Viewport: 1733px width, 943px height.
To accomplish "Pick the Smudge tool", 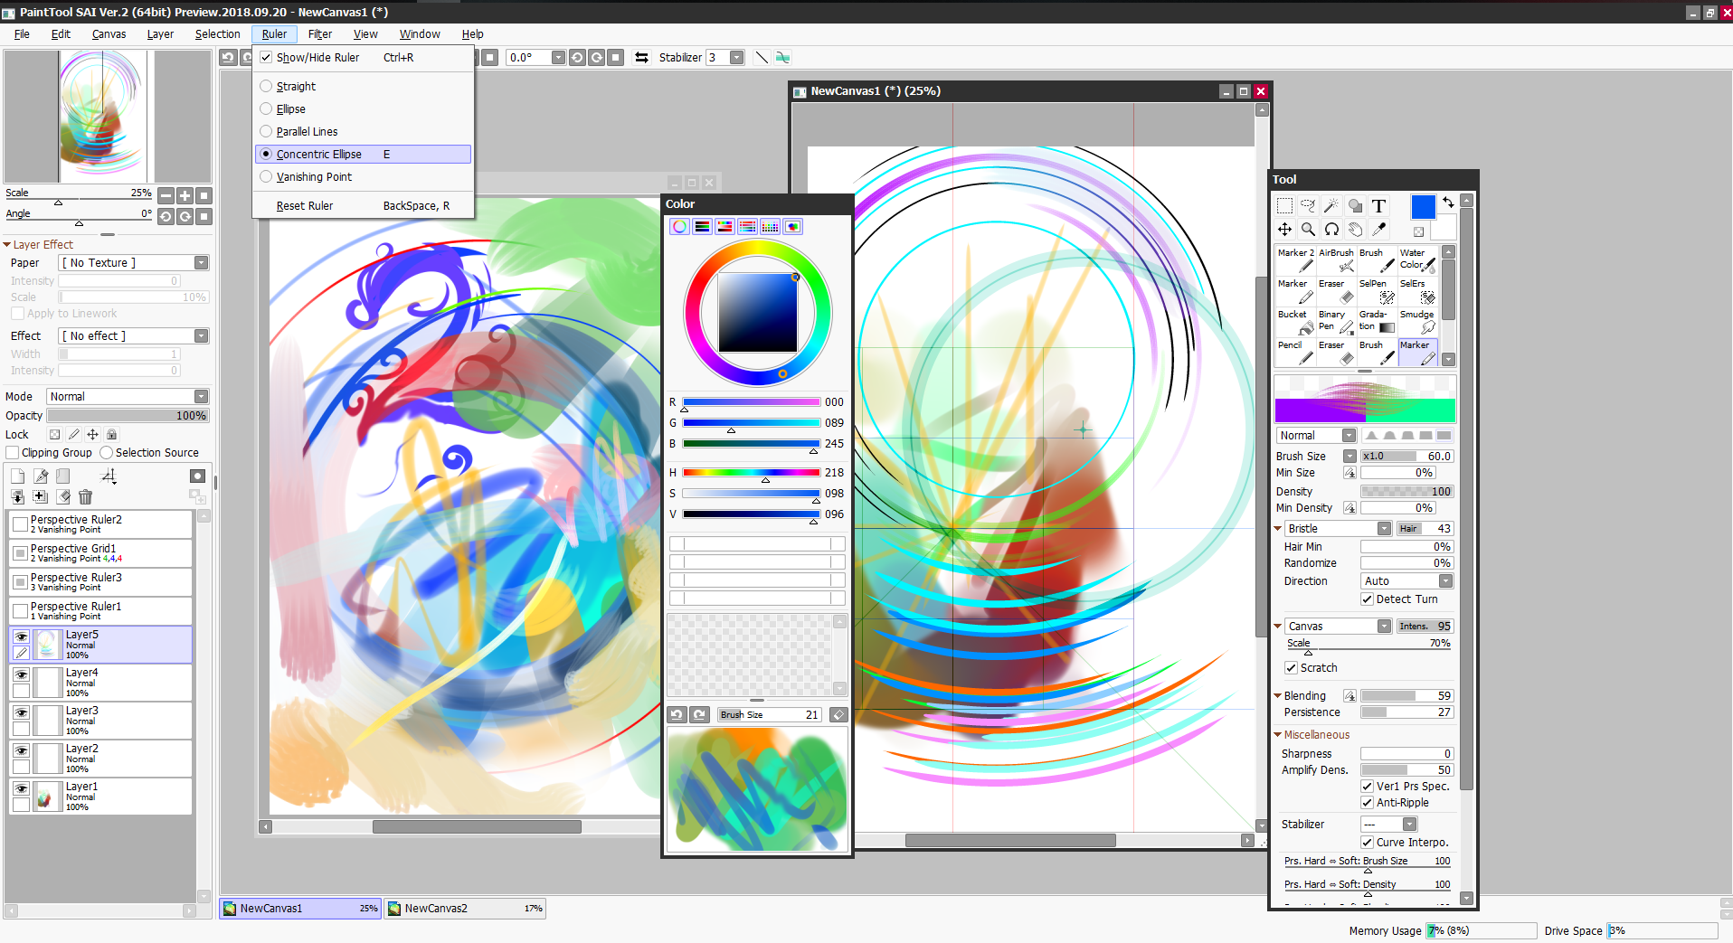I will [1416, 321].
